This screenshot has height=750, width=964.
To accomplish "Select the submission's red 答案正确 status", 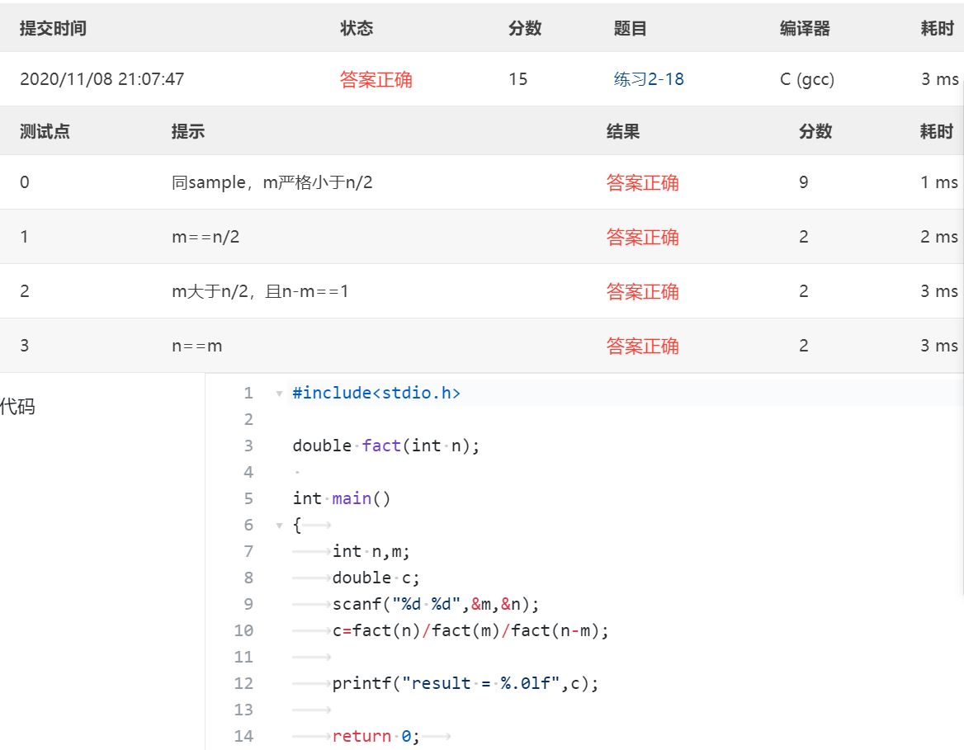I will pyautogui.click(x=376, y=79).
